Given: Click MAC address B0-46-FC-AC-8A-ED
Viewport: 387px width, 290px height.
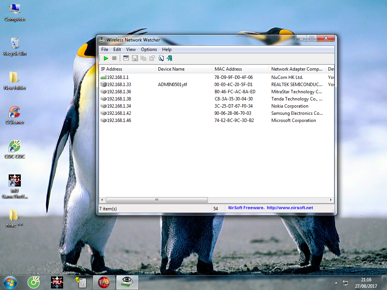Looking at the screenshot, I should click(x=235, y=92).
